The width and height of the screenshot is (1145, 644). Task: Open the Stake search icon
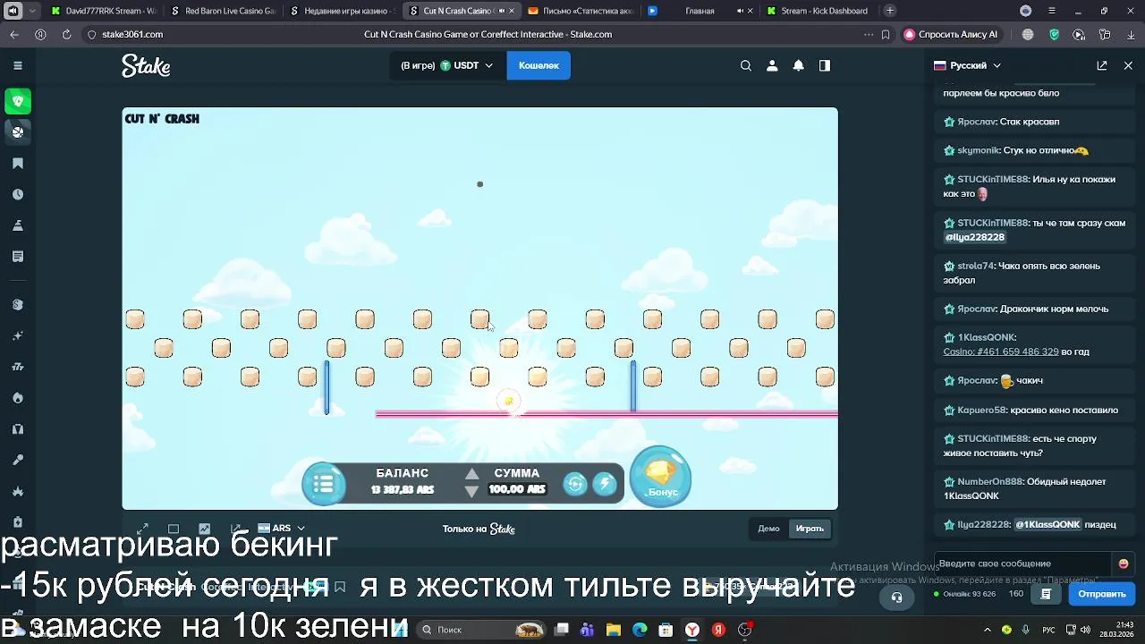point(745,65)
